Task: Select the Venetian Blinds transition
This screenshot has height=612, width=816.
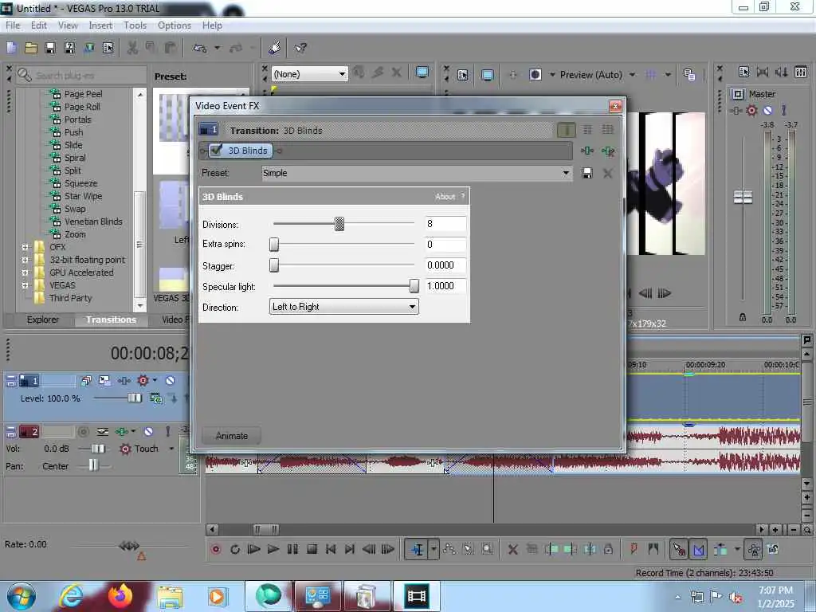Action: [x=93, y=222]
